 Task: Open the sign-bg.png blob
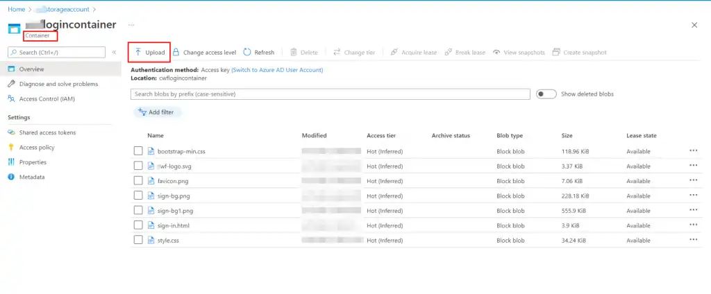click(174, 196)
